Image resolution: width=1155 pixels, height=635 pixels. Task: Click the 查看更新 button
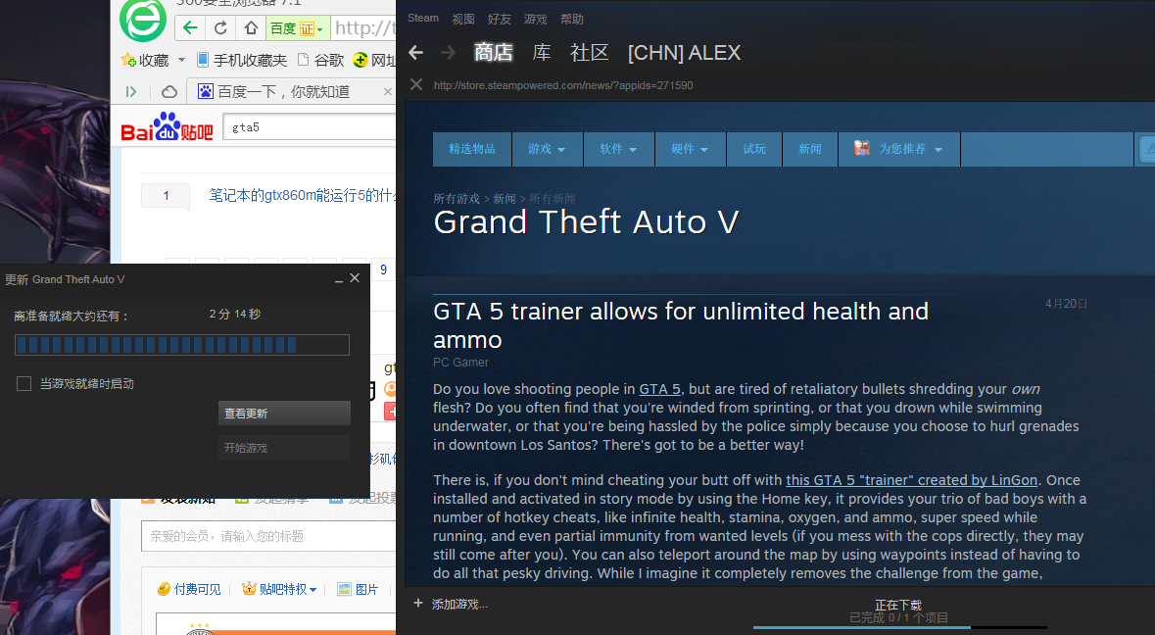284,414
